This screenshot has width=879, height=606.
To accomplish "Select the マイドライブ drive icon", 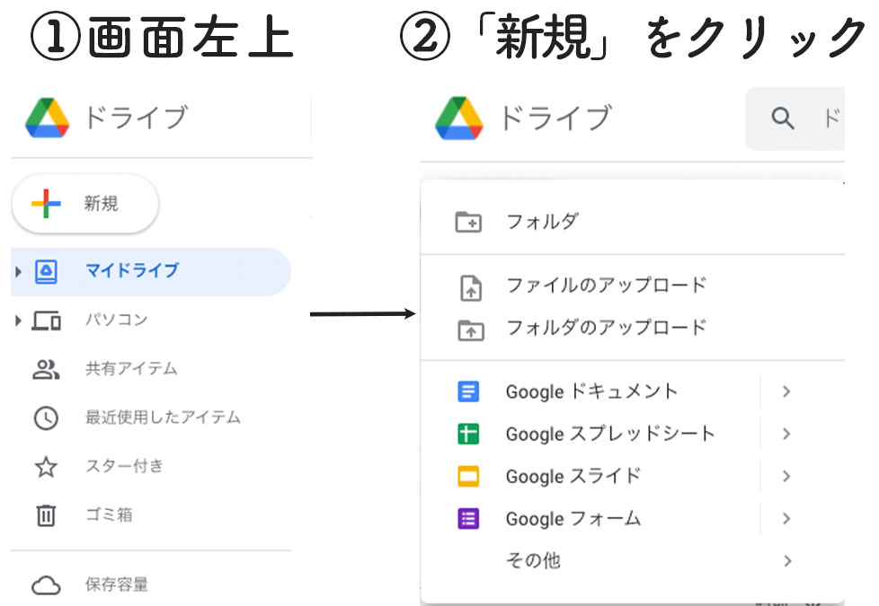I will click(x=46, y=272).
